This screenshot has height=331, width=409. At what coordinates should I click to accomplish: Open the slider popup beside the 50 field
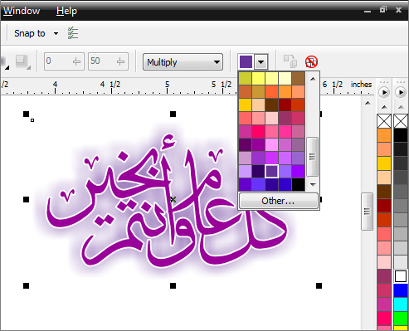[121, 61]
